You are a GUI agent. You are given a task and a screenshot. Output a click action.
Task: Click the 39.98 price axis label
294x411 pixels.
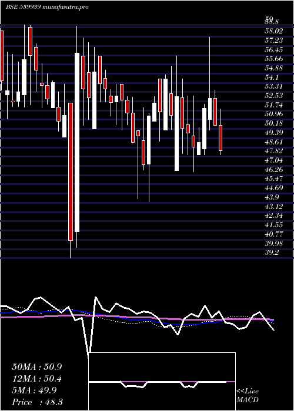(x=274, y=243)
